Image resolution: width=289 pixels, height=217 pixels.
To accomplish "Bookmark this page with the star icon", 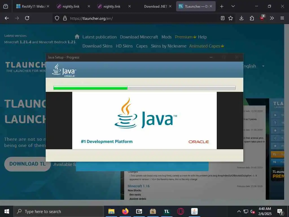I will pos(231,18).
